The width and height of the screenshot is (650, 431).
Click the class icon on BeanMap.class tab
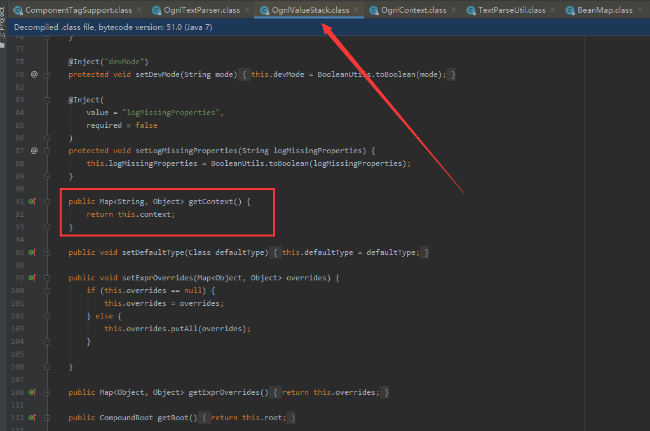click(571, 10)
